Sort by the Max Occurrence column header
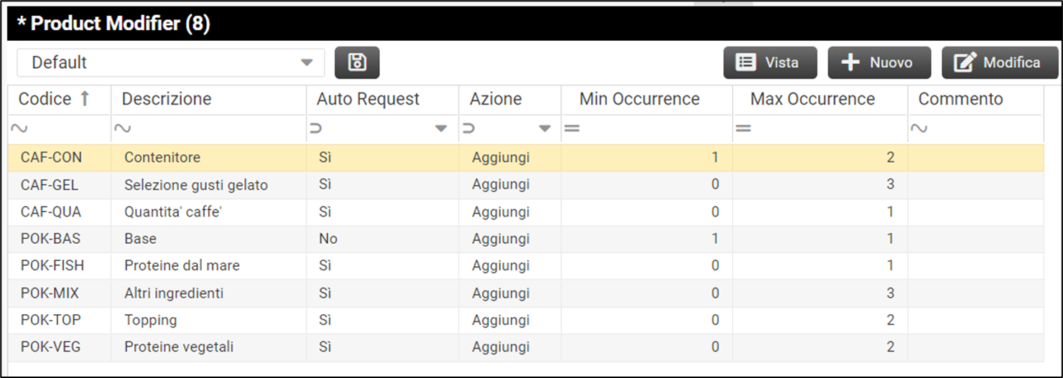The height and width of the screenshot is (378, 1063). pos(812,99)
